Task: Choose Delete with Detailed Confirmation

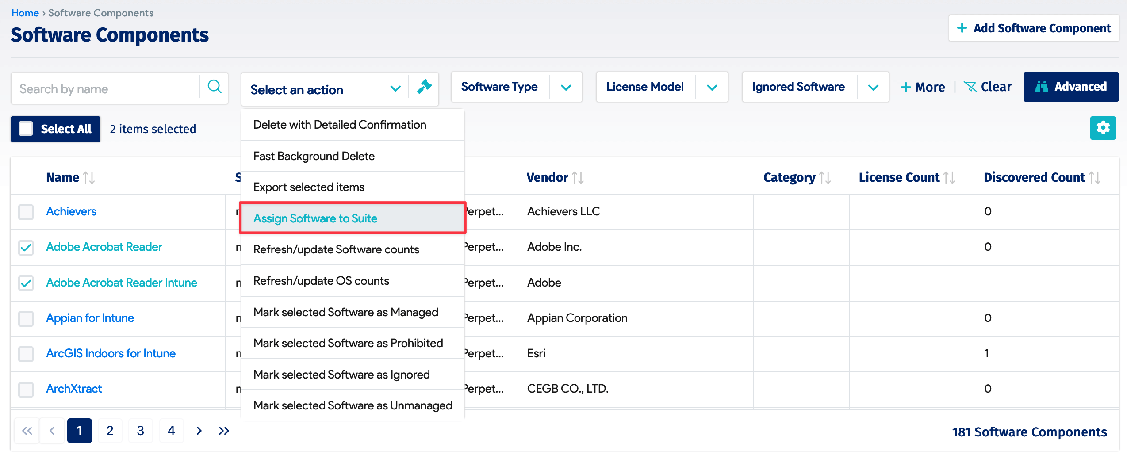Action: coord(353,125)
